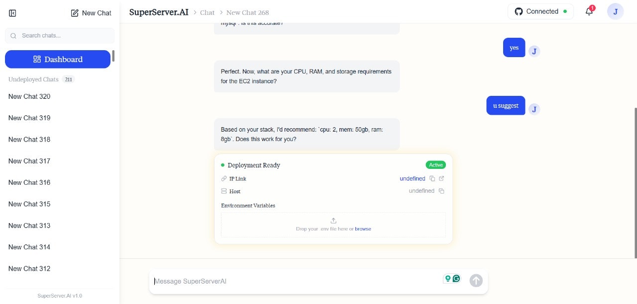Open the notification bell with unread badge

tap(589, 11)
